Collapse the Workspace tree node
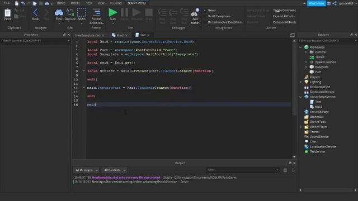Image resolution: width=358 pixels, height=201 pixels. pyautogui.click(x=301, y=47)
